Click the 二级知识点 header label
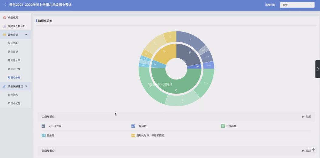 click(x=48, y=117)
